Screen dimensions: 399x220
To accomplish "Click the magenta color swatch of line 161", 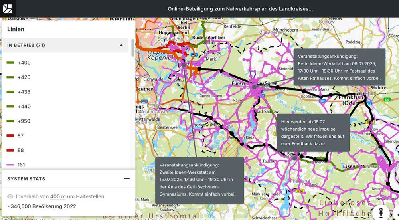I will pos(10,165).
